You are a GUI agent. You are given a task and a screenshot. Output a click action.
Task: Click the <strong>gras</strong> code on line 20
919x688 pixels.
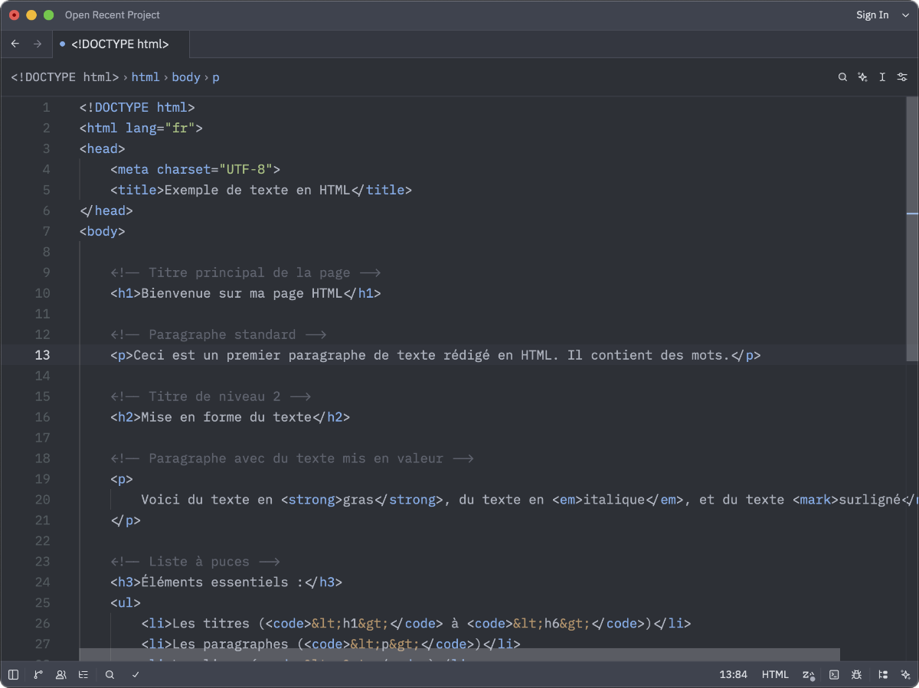click(362, 500)
